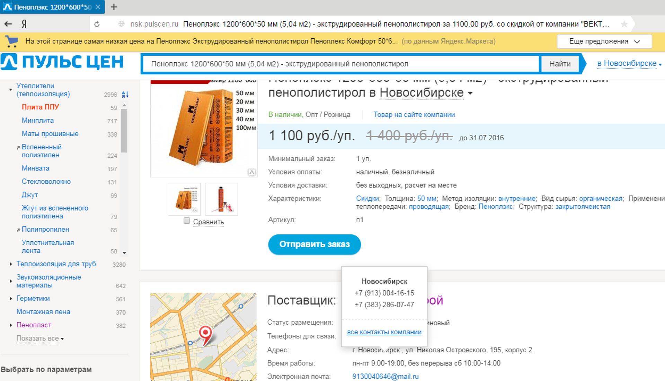
Task: Click Отправить заказ button
Action: coord(314,244)
